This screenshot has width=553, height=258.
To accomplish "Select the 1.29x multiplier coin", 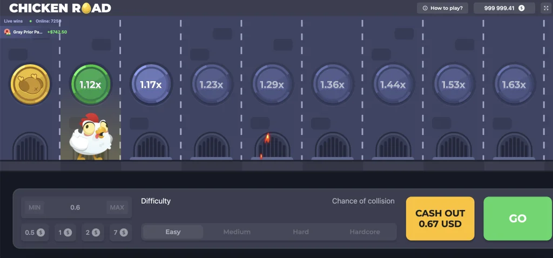I will click(x=272, y=84).
